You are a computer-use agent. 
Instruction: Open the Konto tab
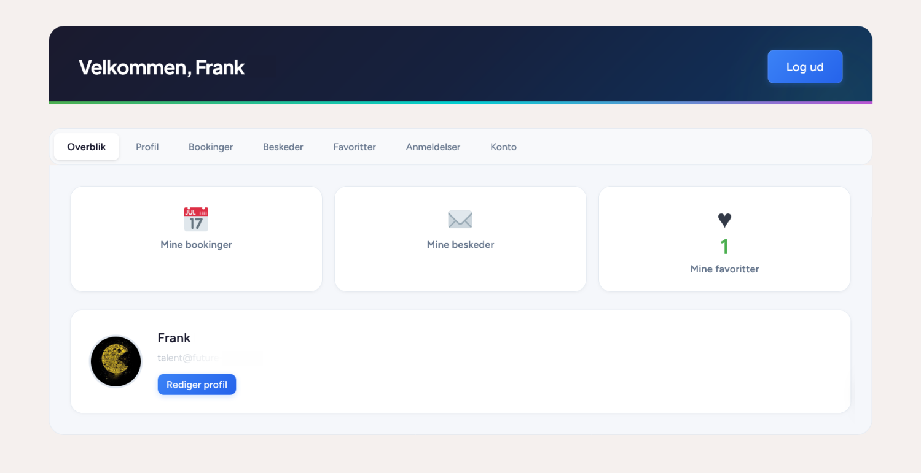click(503, 147)
